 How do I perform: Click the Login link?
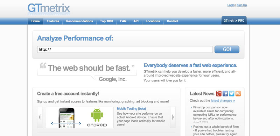tap(231, 5)
